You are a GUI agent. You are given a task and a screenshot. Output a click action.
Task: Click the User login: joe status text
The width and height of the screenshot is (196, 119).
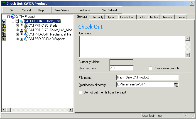tap(152, 116)
